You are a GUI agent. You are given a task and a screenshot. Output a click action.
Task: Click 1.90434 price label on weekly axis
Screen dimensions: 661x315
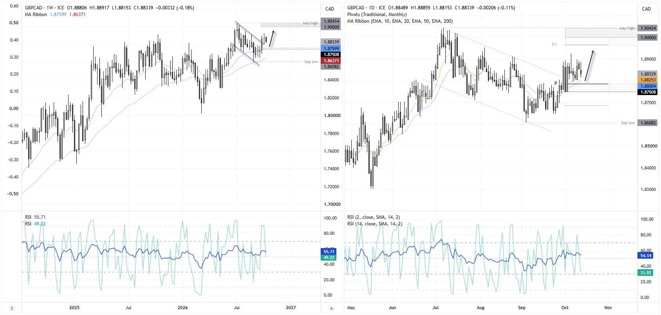[x=331, y=21]
